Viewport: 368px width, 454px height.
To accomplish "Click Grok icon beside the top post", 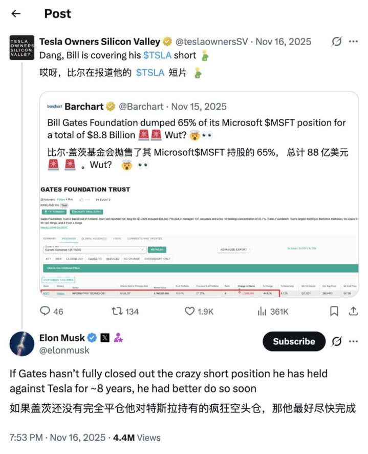I will coord(336,42).
